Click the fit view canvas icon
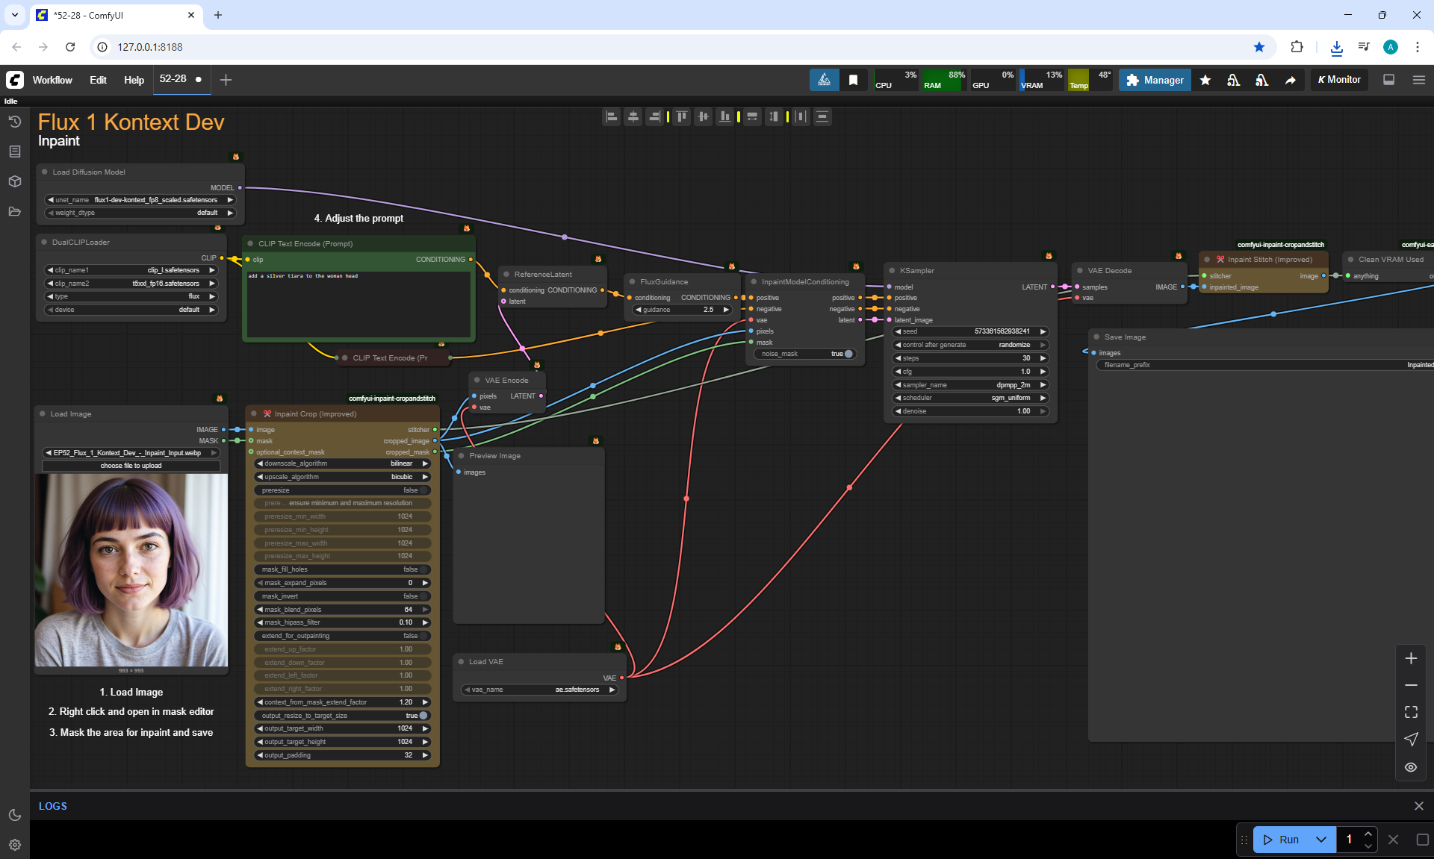 click(x=1411, y=712)
